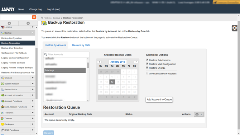Select the 'backup' account in list
This screenshot has width=240, height=135.
65,70
